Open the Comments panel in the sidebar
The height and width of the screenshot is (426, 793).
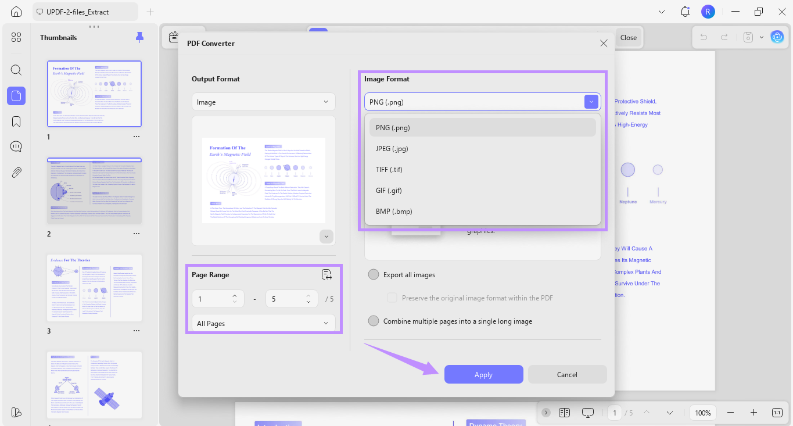pos(16,146)
